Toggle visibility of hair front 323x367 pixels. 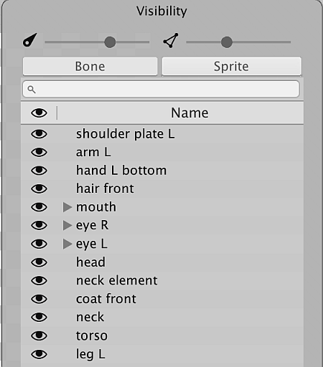coord(39,189)
